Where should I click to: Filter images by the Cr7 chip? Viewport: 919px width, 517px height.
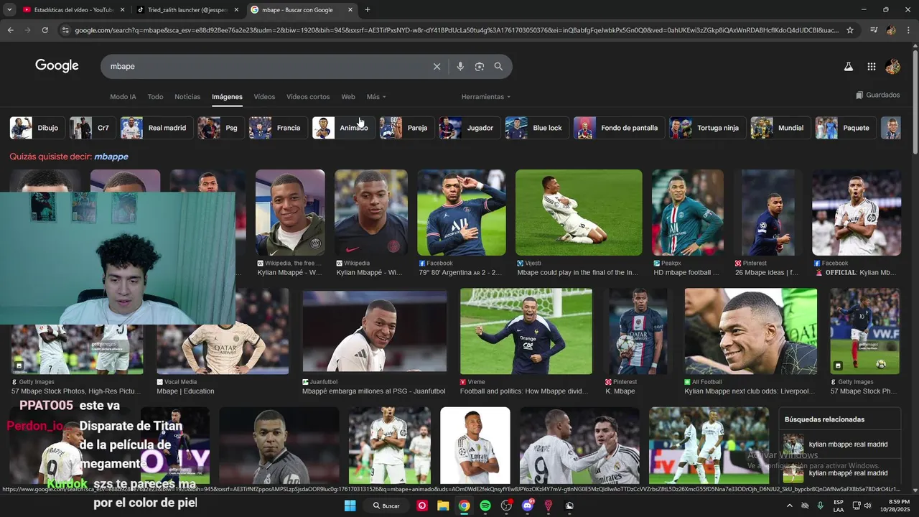pyautogui.click(x=93, y=128)
